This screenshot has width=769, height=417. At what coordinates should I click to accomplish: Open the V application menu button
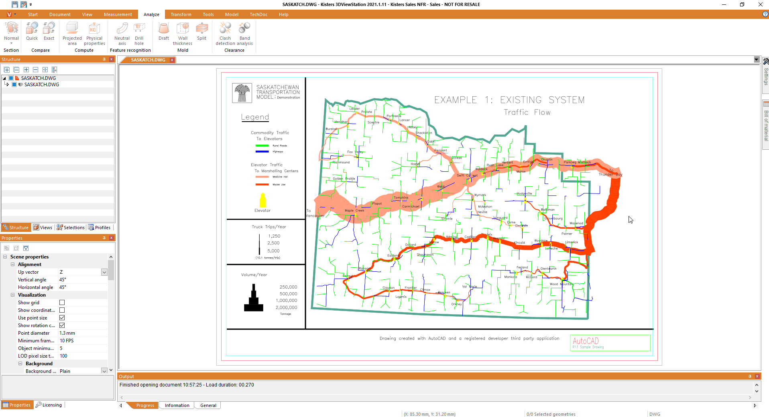click(11, 14)
